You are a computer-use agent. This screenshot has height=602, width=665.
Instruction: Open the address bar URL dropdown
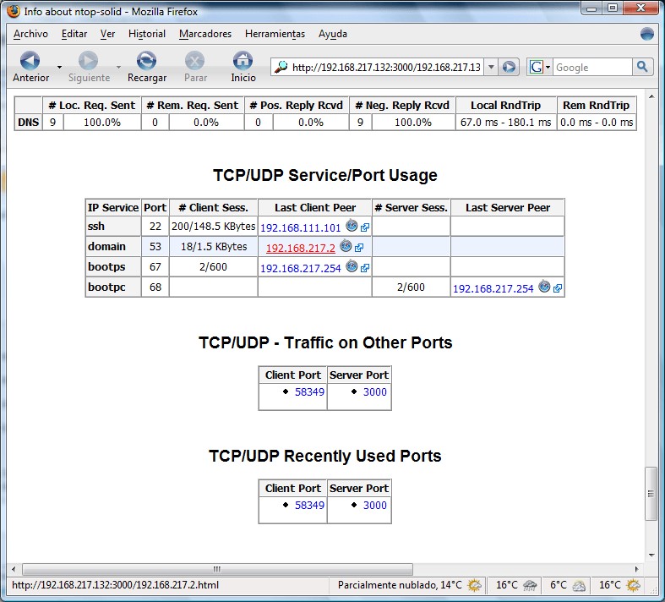coord(491,68)
